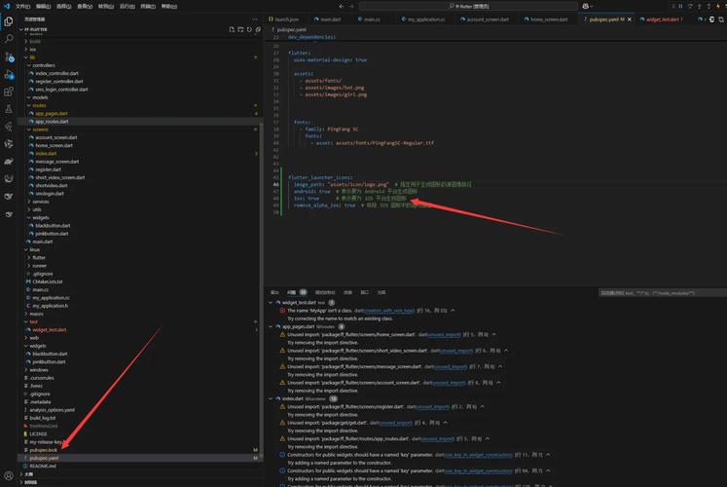This screenshot has width=727, height=487.
Task: Open the Run and Debug view
Action: pos(9,74)
